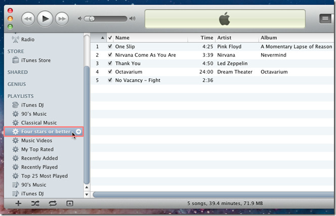Click album Nevermind
This screenshot has height=216, width=336.
[273, 55]
